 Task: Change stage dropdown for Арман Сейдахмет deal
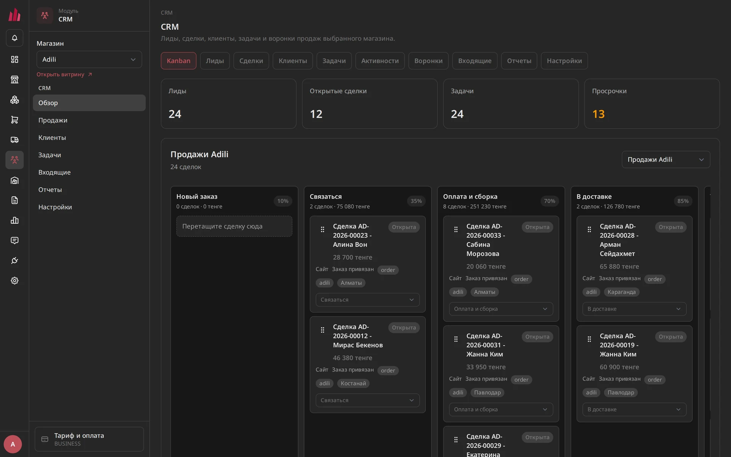coord(634,309)
